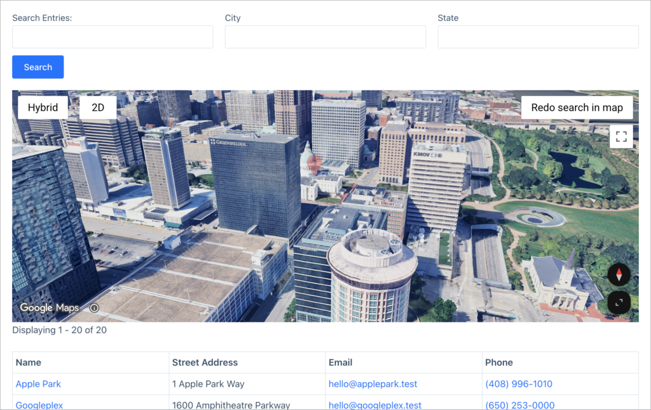Focus the City input field
The width and height of the screenshot is (651, 410).
click(325, 36)
